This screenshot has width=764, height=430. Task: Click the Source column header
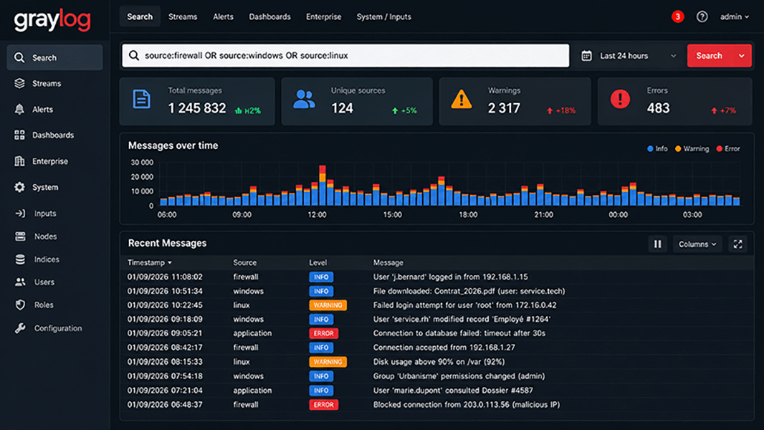coord(244,262)
